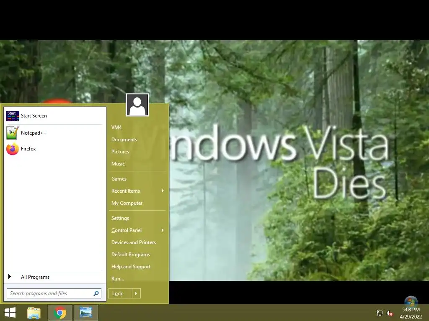Open shutdown options arrow next to Lock
429x321 pixels.
136,293
